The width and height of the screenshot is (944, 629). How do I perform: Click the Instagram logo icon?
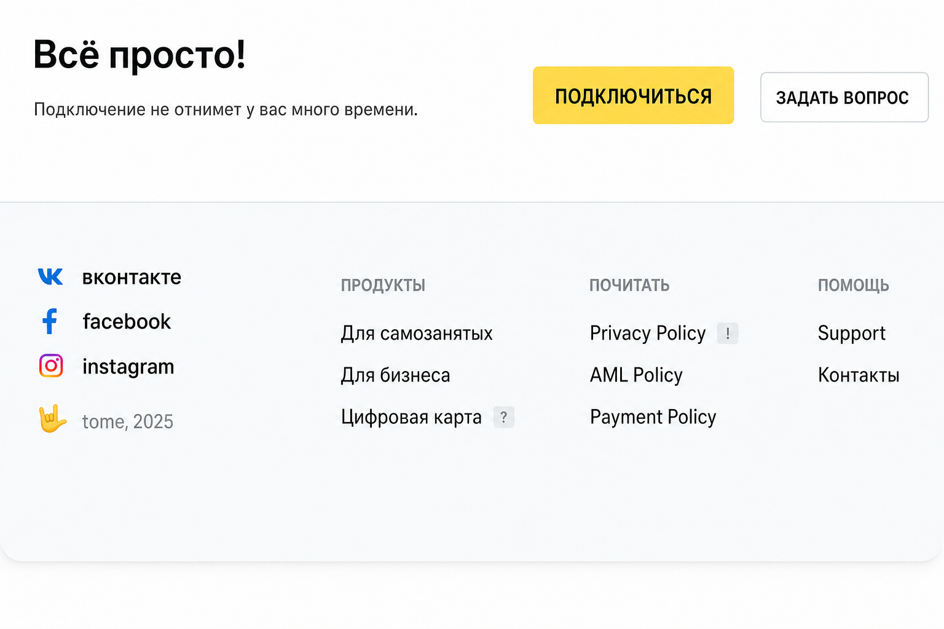tap(51, 365)
